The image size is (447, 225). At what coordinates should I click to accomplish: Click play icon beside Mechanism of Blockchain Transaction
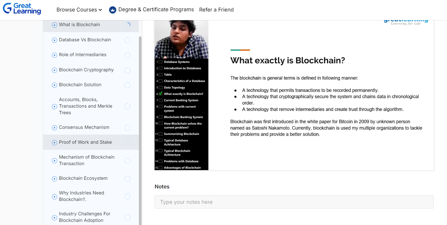tap(54, 161)
